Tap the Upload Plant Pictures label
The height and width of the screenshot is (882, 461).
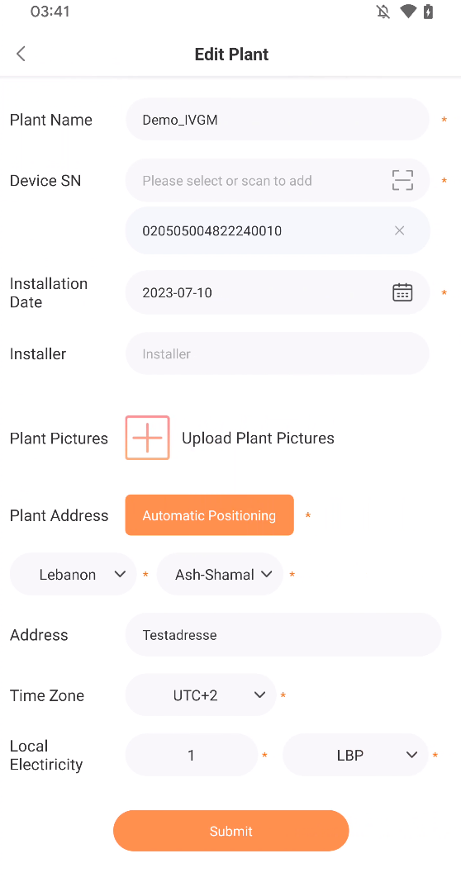(x=258, y=439)
